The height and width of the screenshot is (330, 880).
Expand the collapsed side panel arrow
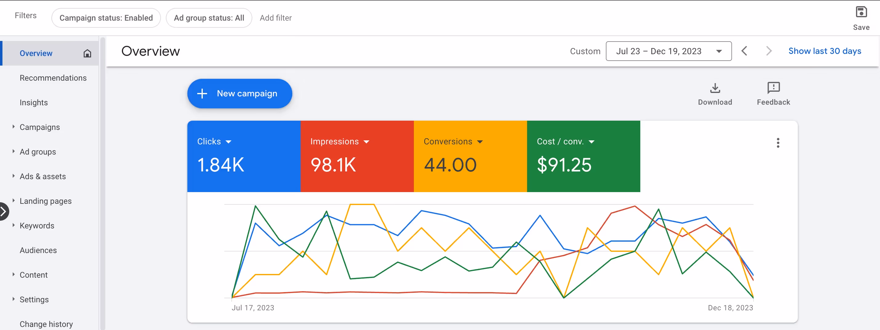(x=3, y=211)
